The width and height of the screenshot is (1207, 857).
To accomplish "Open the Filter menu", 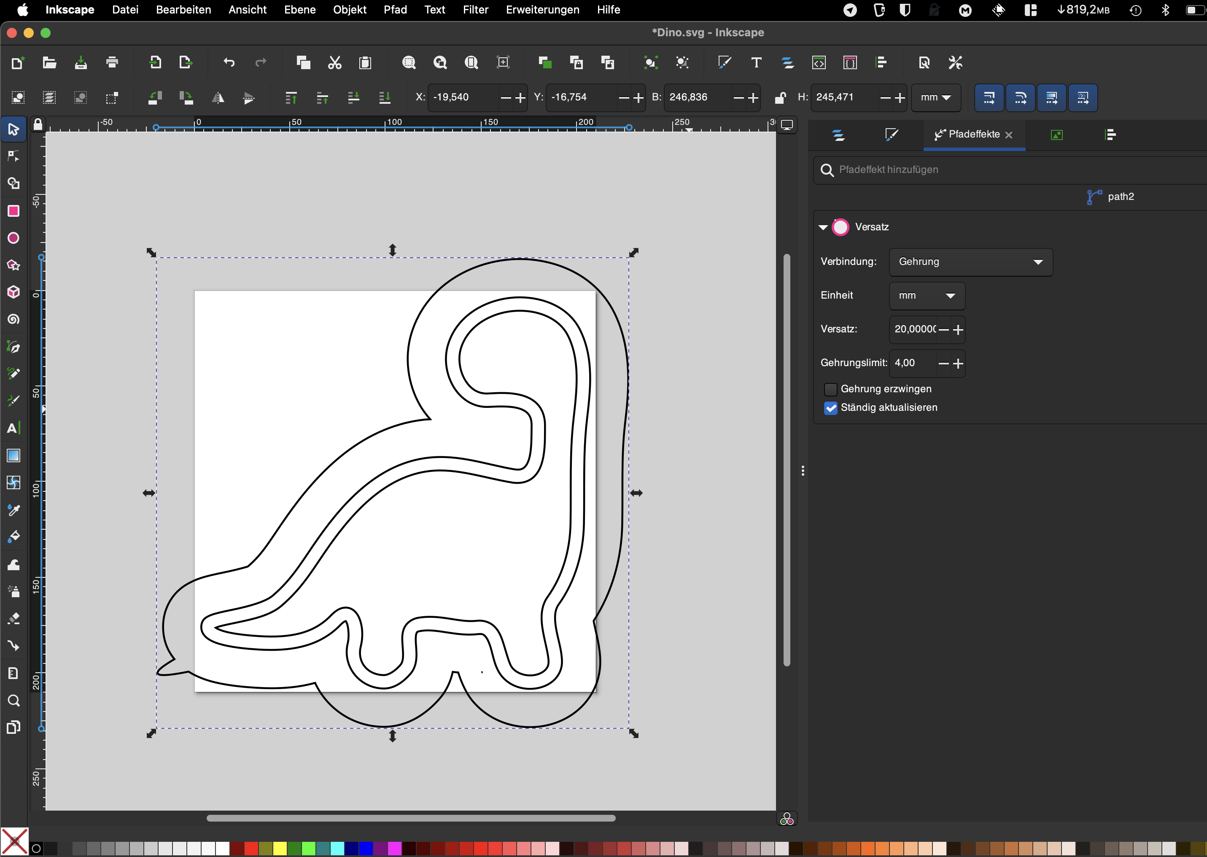I will click(x=475, y=10).
